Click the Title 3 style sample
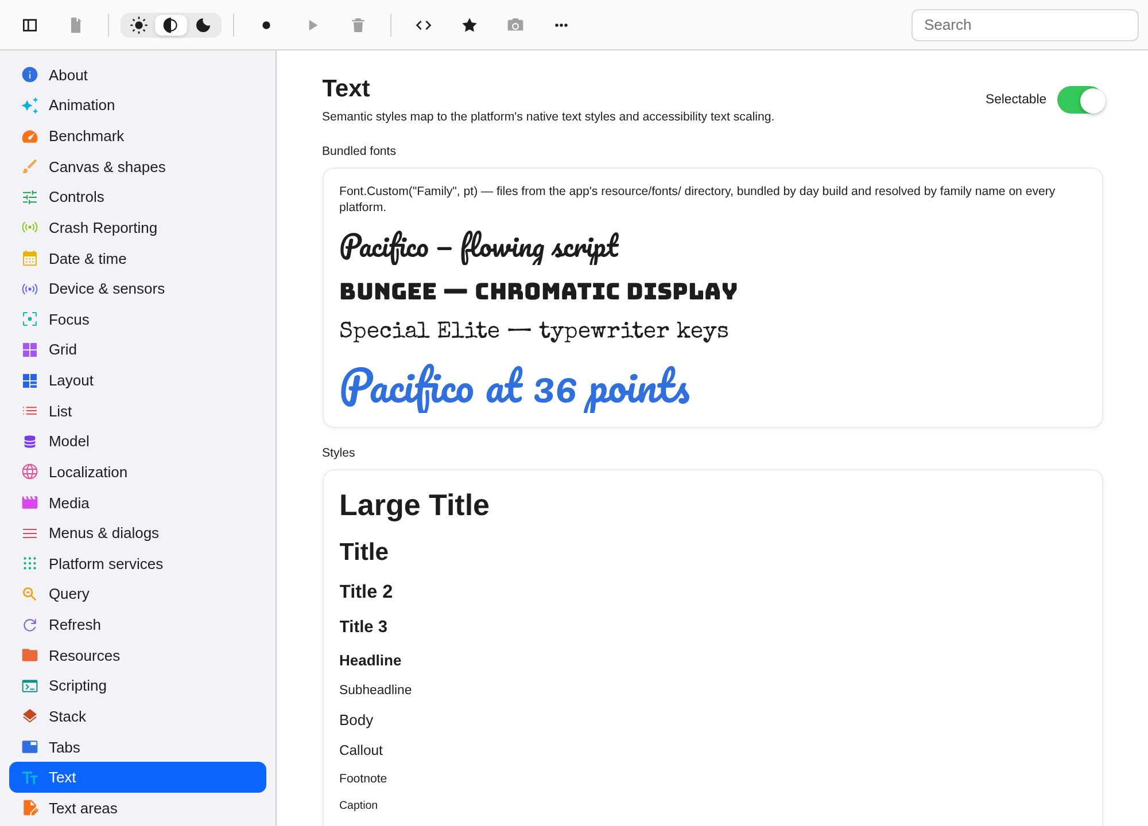 [x=363, y=626]
